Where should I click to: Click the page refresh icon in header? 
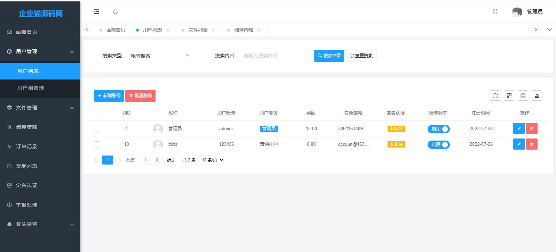pyautogui.click(x=116, y=12)
